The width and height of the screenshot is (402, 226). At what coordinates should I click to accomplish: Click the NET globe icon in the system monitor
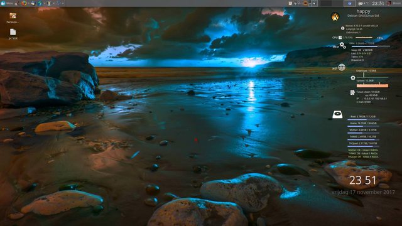tap(342, 67)
